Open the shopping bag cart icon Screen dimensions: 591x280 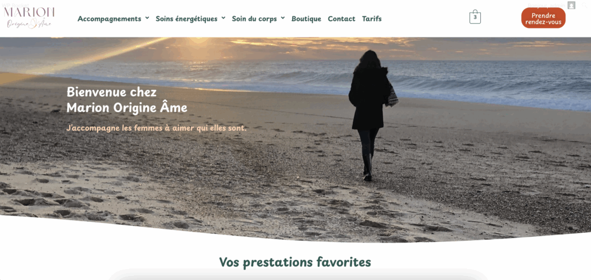(475, 17)
